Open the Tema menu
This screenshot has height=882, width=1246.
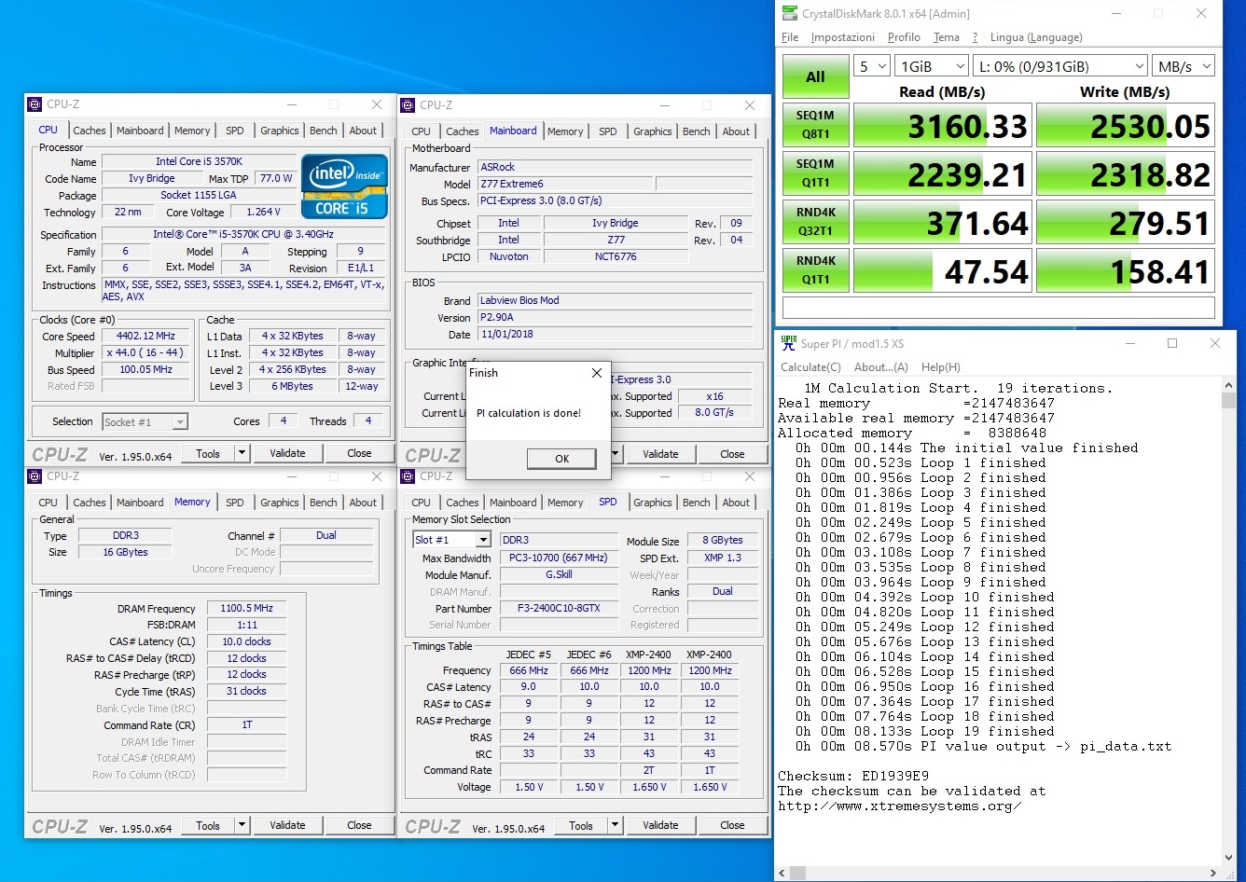[x=946, y=37]
